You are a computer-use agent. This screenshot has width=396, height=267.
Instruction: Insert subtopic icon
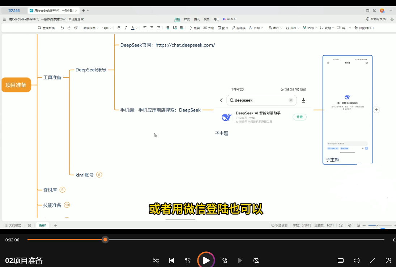[x=175, y=28]
